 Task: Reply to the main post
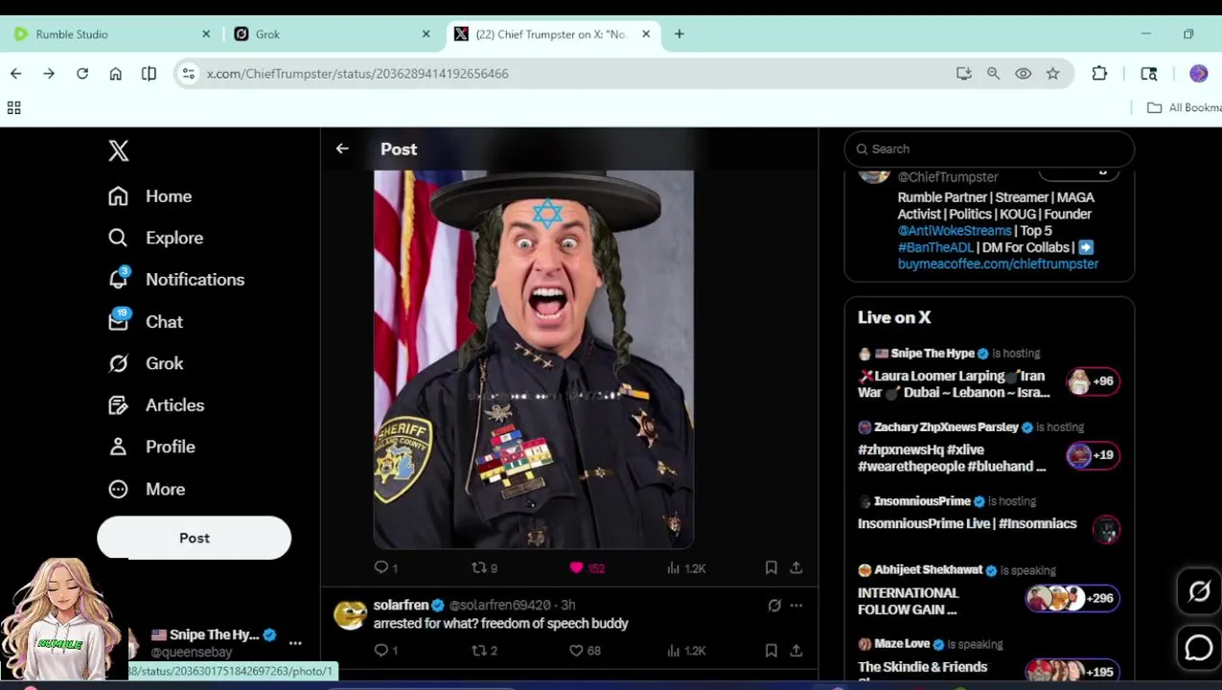pyautogui.click(x=381, y=568)
